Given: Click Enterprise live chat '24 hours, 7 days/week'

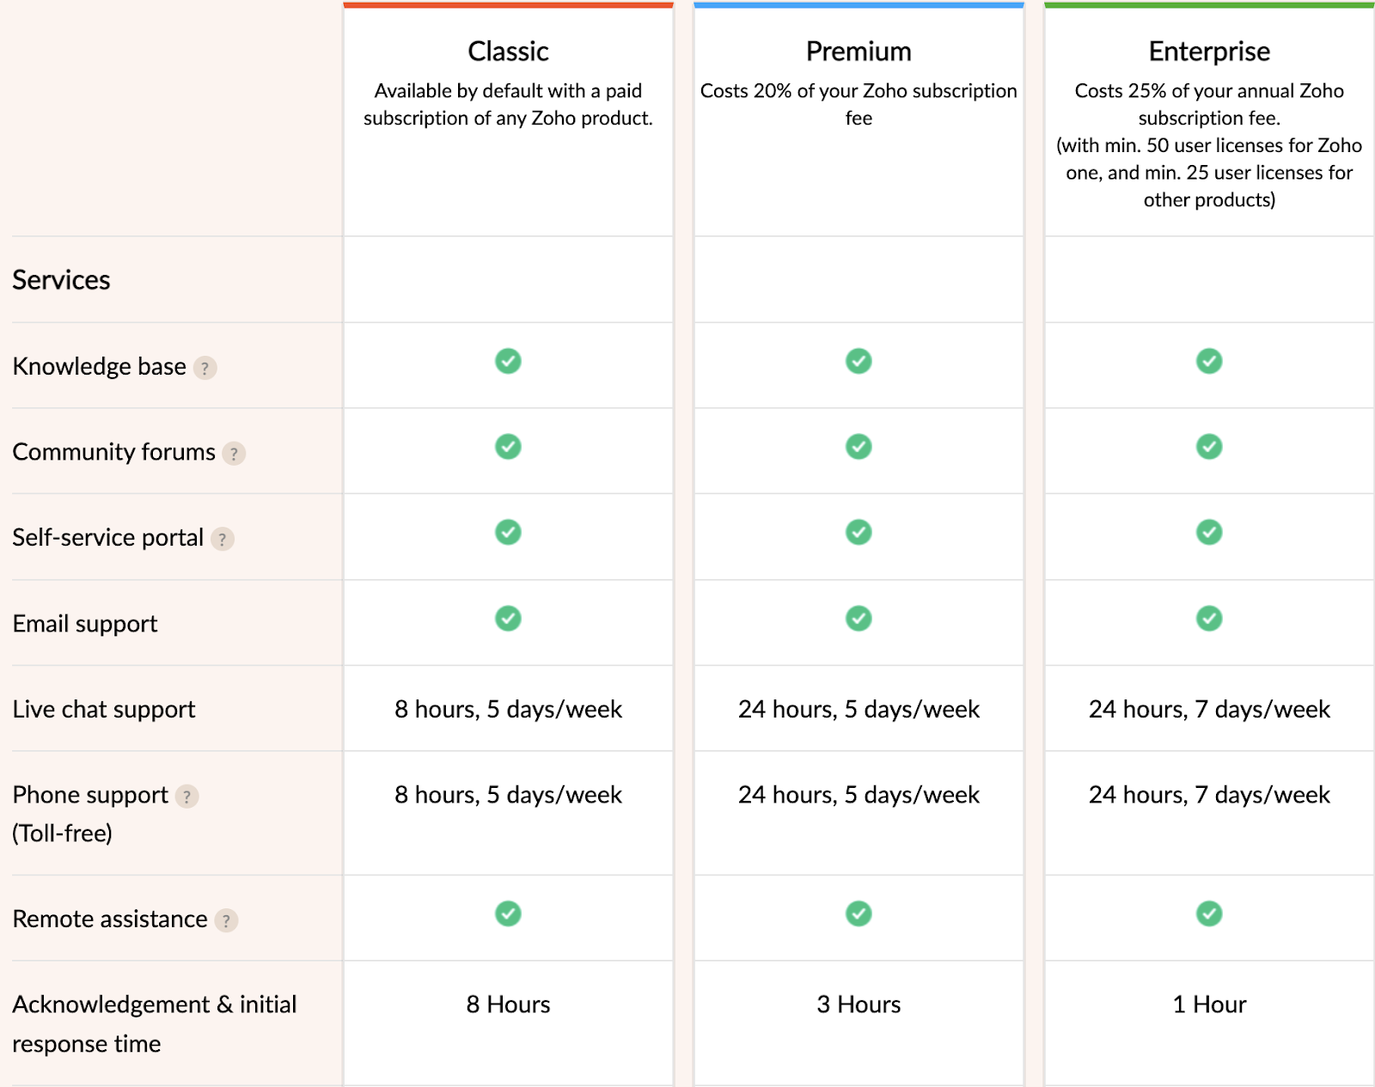Looking at the screenshot, I should pos(1209,709).
